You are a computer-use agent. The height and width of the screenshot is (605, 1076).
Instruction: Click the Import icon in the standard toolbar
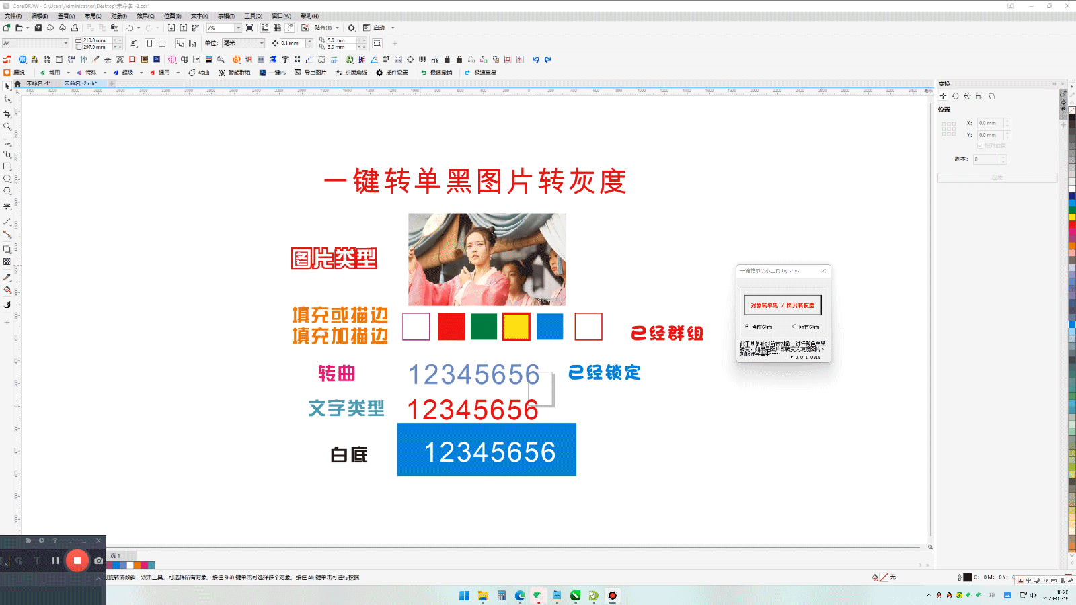tap(171, 28)
